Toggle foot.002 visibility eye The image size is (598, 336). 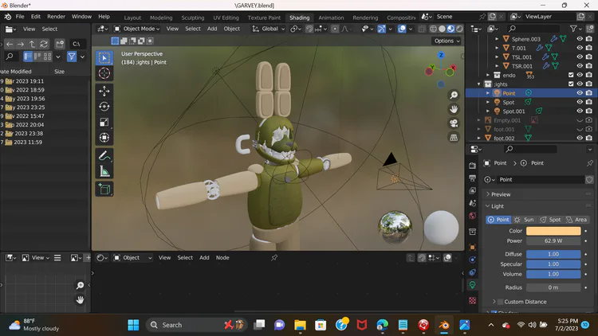580,138
